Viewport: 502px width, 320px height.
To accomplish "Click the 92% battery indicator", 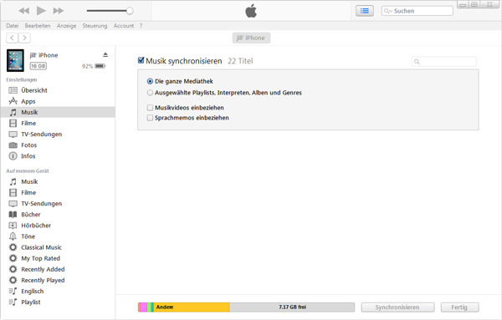I will click(x=94, y=66).
